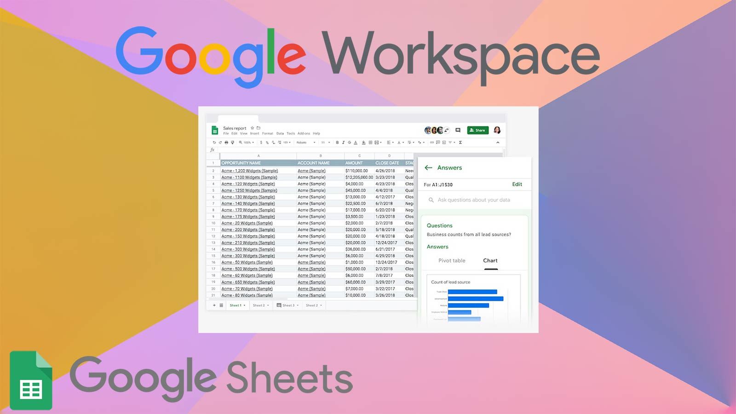
Task: Click the back arrow in Answers panel
Action: (428, 168)
